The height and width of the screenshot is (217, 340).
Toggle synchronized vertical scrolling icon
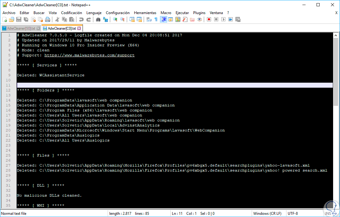click(132, 19)
